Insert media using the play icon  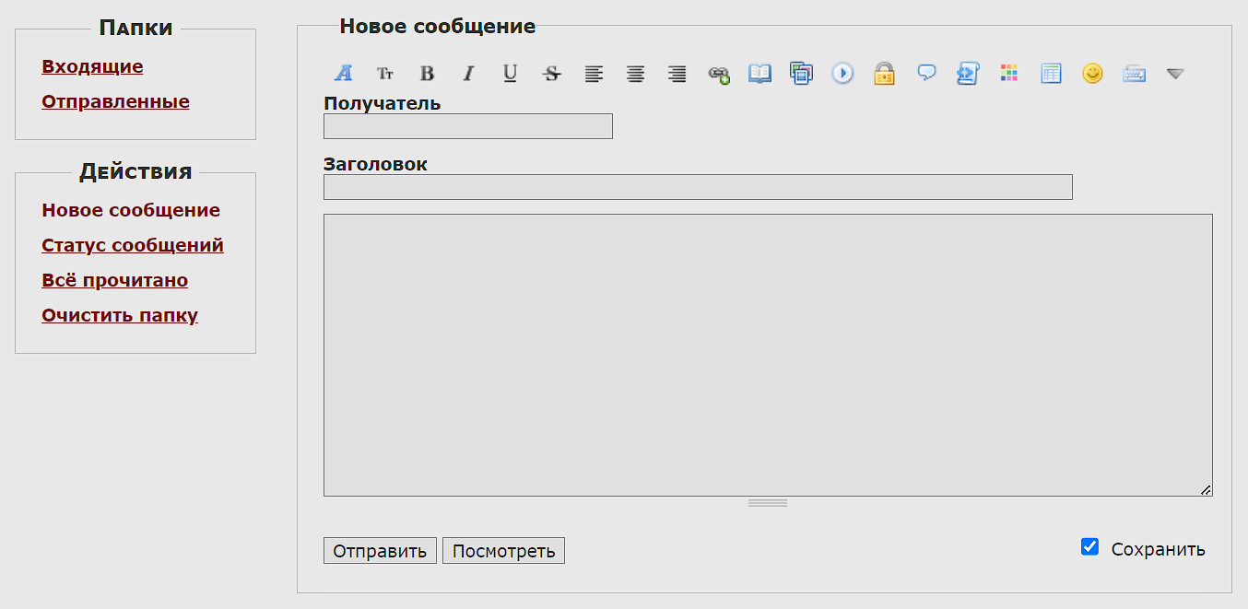(x=842, y=74)
